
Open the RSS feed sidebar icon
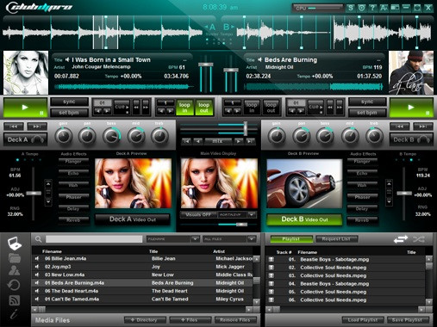(15, 300)
